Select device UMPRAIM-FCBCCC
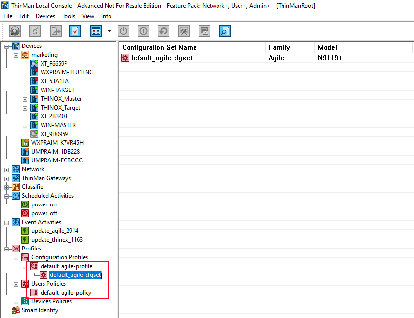414x318 pixels. coord(57,160)
